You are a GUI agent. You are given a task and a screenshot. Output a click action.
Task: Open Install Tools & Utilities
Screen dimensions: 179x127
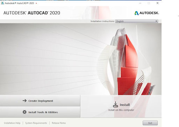(40, 112)
